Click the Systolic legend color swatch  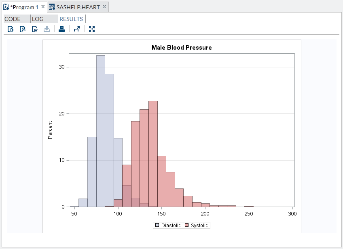tap(187, 226)
